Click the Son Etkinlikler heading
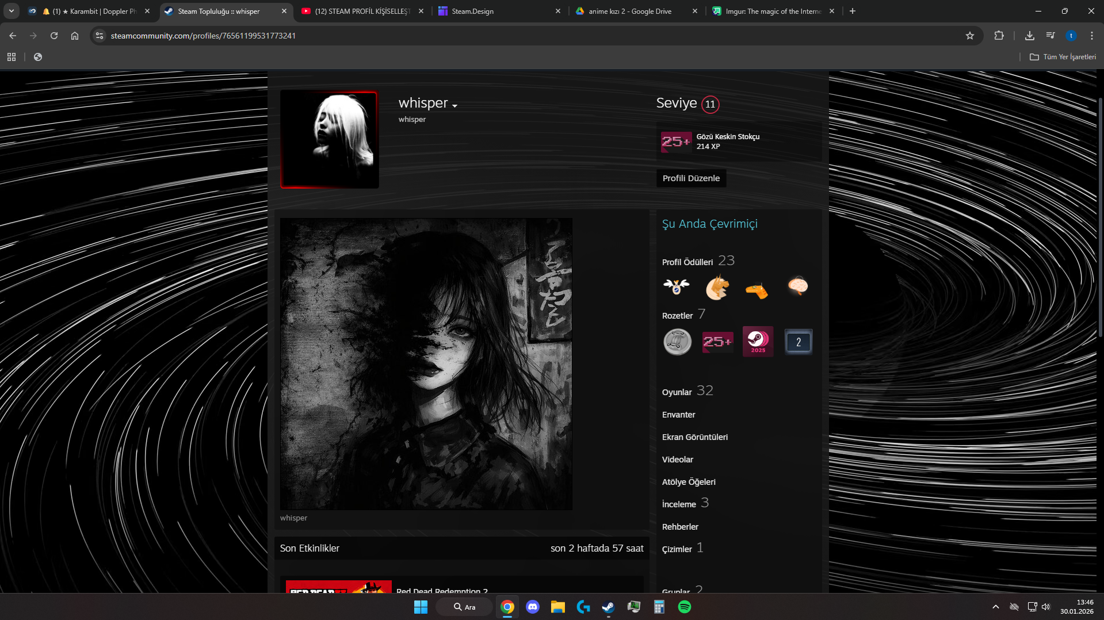This screenshot has height=620, width=1104. click(x=310, y=548)
